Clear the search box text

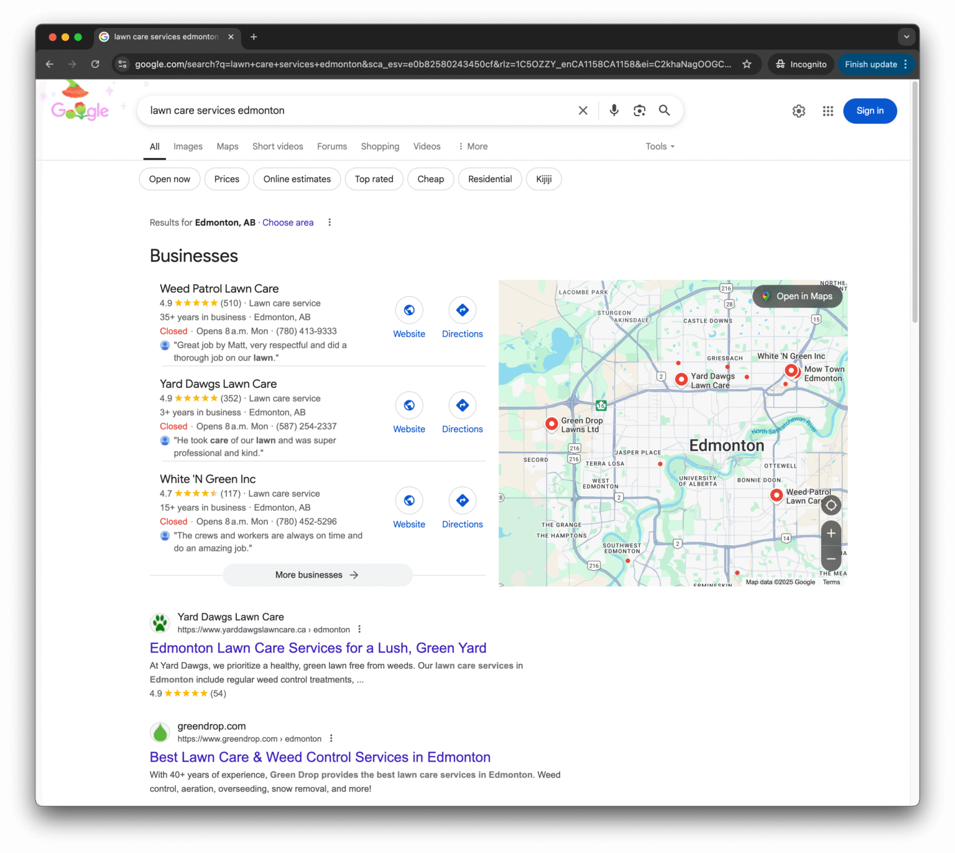point(583,111)
